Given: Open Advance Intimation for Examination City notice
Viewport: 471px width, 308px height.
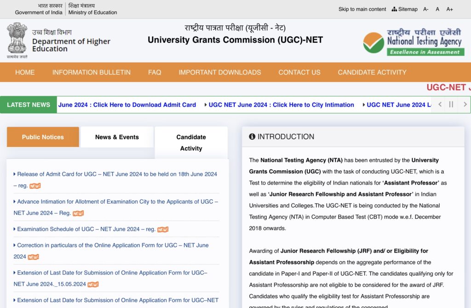Looking at the screenshot, I should pos(115,207).
